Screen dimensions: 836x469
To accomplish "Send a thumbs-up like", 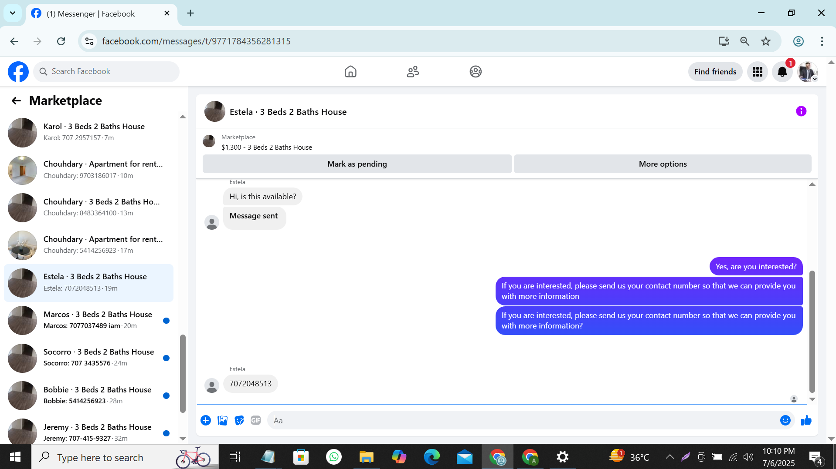I will click(x=806, y=420).
